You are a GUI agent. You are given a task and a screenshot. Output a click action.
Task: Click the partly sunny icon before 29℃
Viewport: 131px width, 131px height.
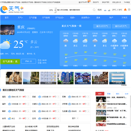[x=109, y=10]
